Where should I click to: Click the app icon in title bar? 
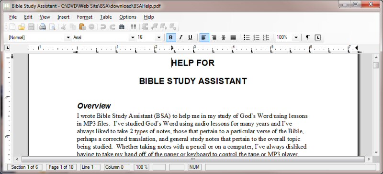click(x=6, y=6)
